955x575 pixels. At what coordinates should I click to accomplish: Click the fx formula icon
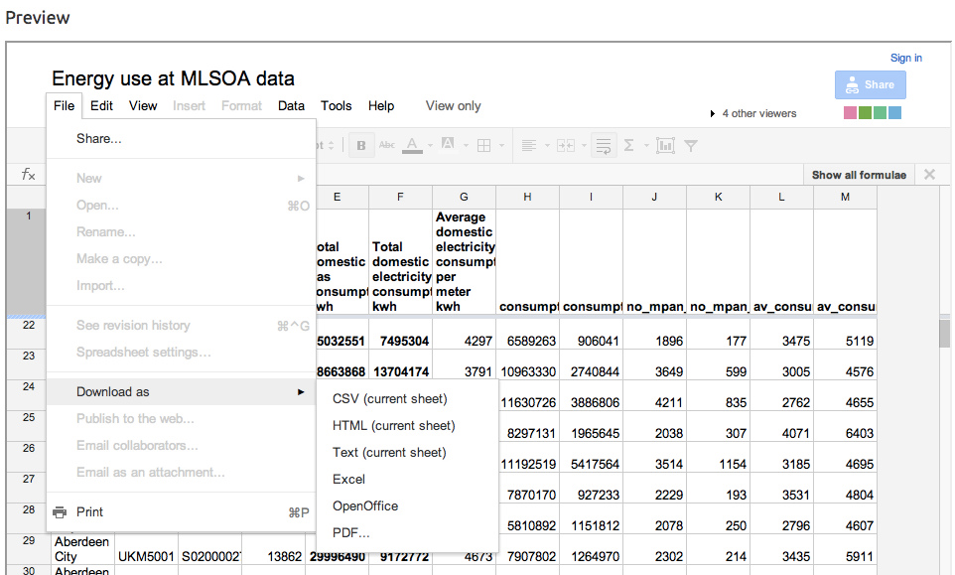(29, 175)
